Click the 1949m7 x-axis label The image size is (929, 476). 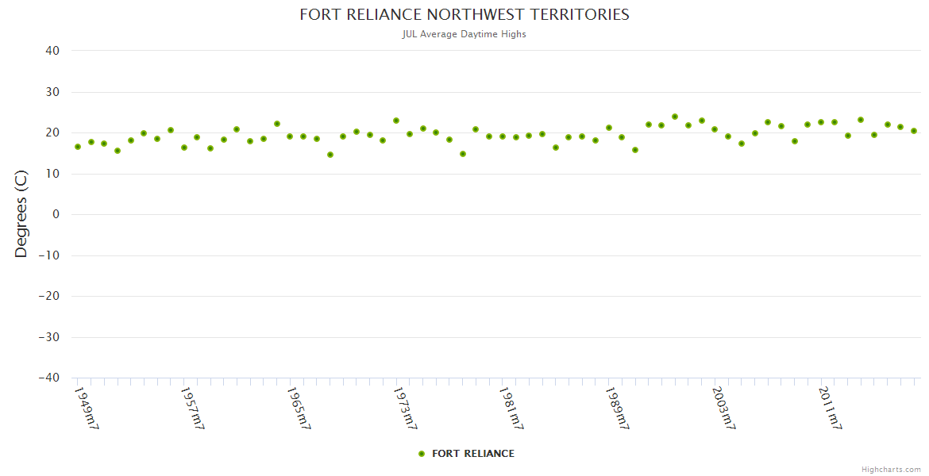click(86, 408)
